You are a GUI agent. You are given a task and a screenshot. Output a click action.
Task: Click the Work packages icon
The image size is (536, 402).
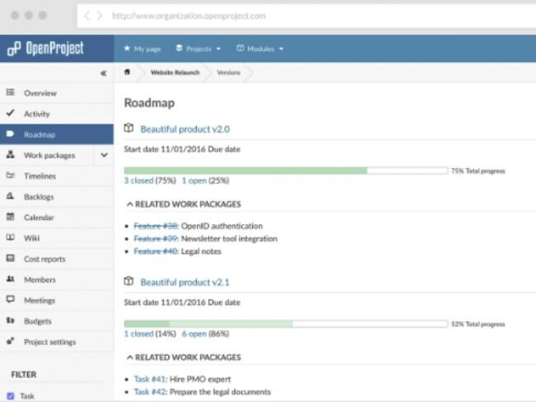(11, 154)
